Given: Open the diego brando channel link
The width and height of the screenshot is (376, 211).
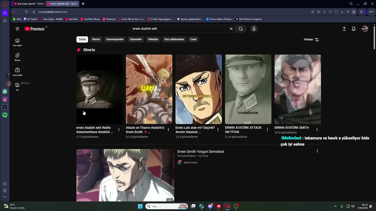Looking at the screenshot, I should tap(190, 162).
